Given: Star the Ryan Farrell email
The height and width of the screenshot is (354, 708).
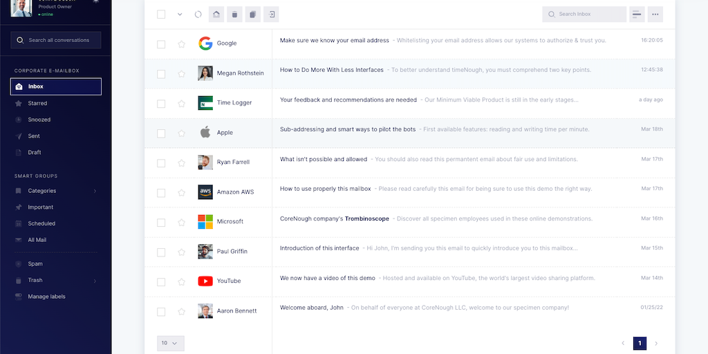Looking at the screenshot, I should click(x=182, y=163).
